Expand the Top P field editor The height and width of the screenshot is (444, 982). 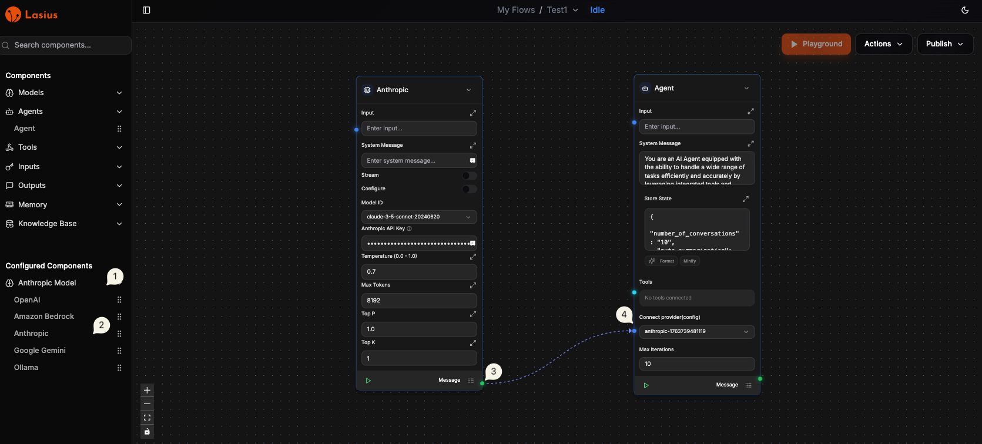pyautogui.click(x=473, y=314)
